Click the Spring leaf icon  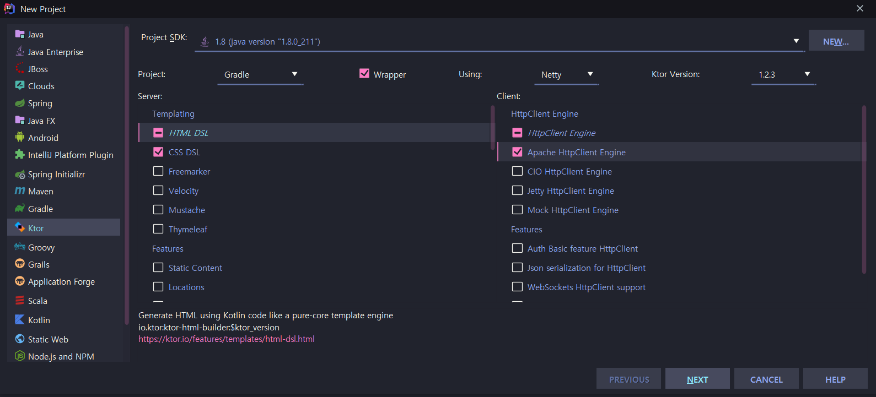pos(20,103)
